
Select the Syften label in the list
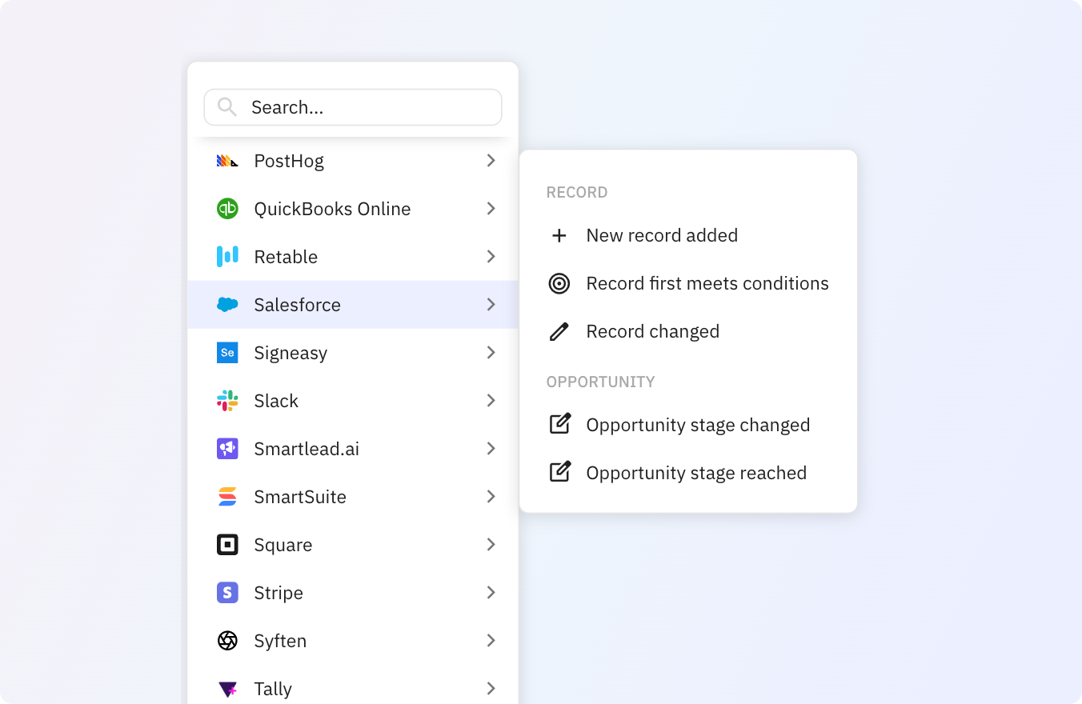coord(280,641)
